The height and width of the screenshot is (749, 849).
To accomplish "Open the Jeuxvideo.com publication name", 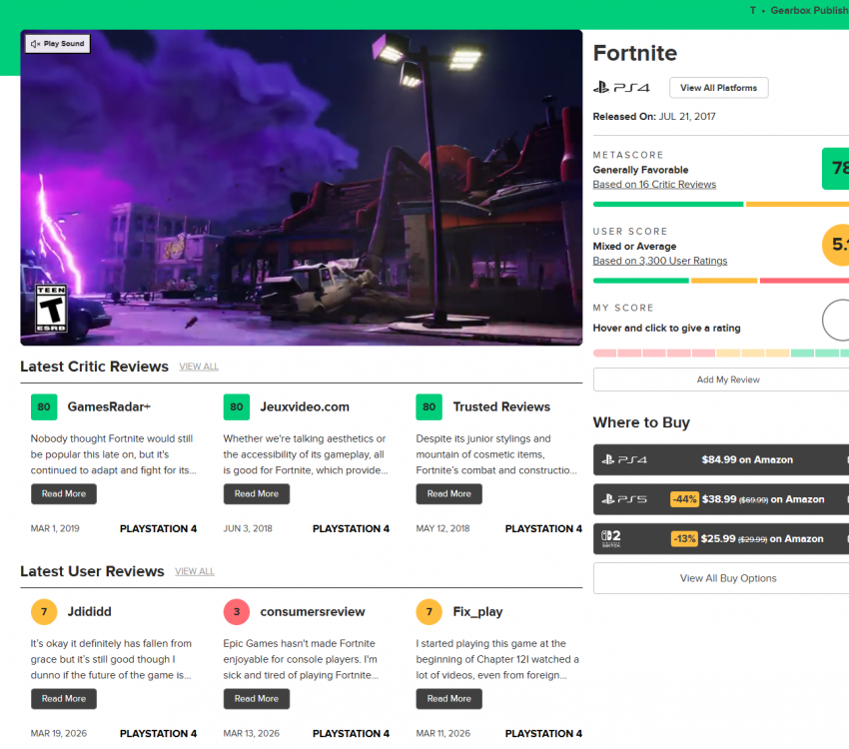I will tap(305, 407).
